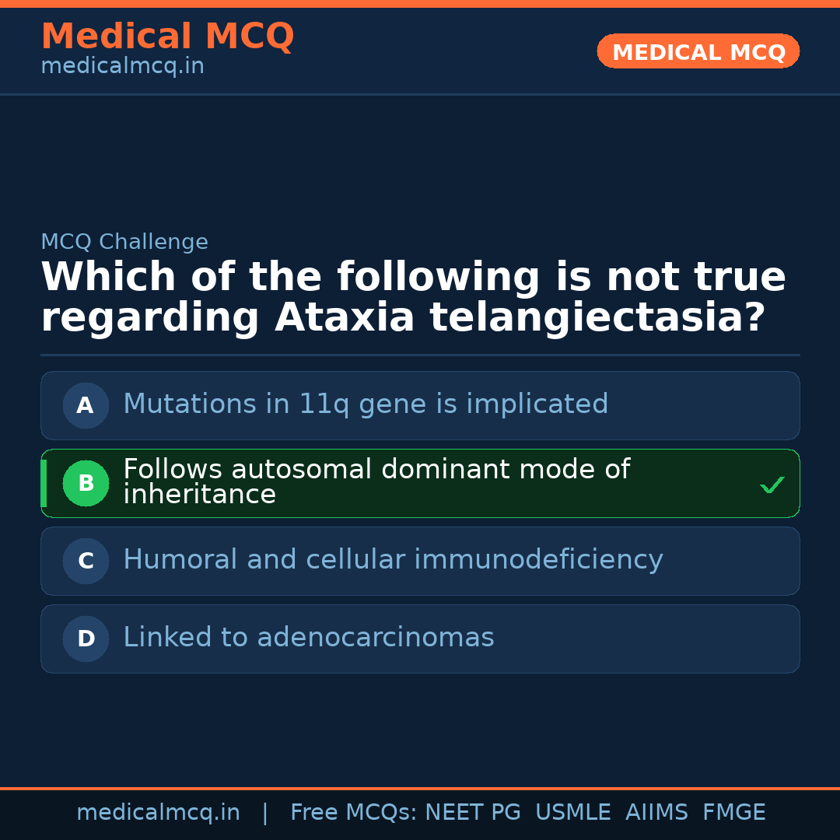Click the green checkmark on option B
840x840 pixels.
pyautogui.click(x=772, y=485)
